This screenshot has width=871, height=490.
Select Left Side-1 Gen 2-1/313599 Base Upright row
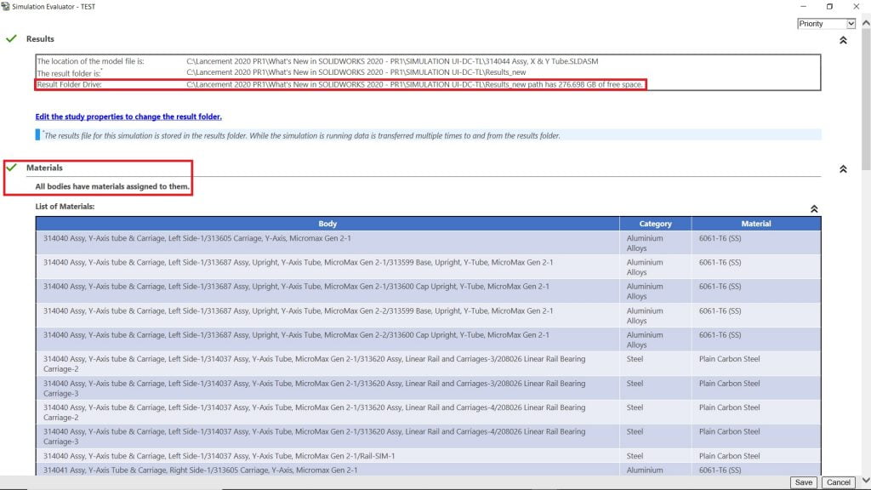tap(429, 266)
